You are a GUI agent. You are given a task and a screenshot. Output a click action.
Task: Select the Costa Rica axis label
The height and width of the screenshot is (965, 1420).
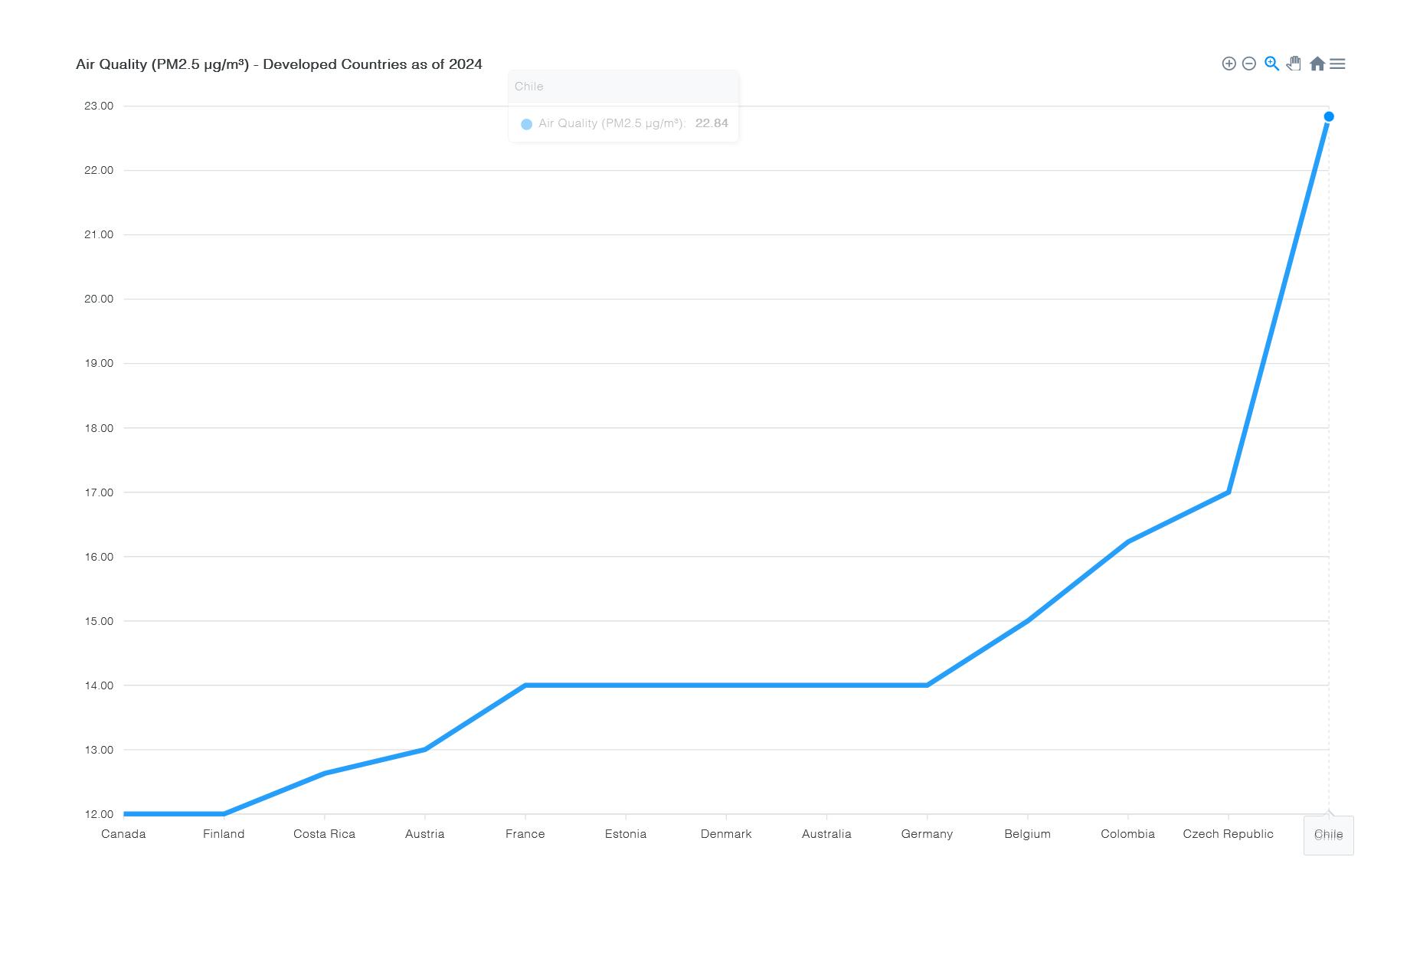324,834
